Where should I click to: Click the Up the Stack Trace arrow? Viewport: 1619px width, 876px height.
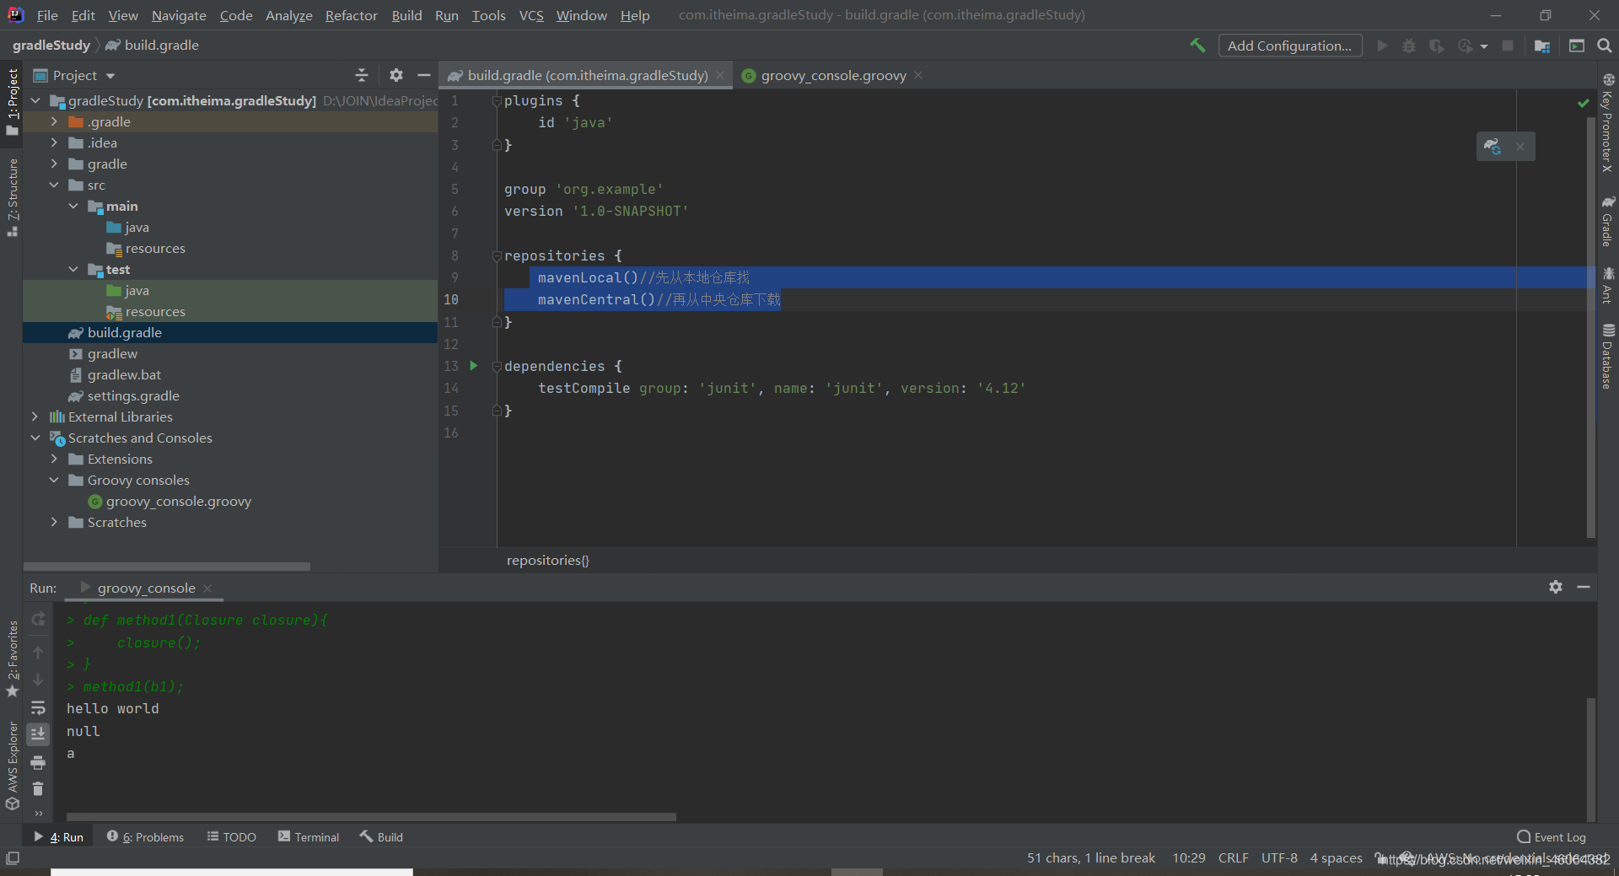38,652
